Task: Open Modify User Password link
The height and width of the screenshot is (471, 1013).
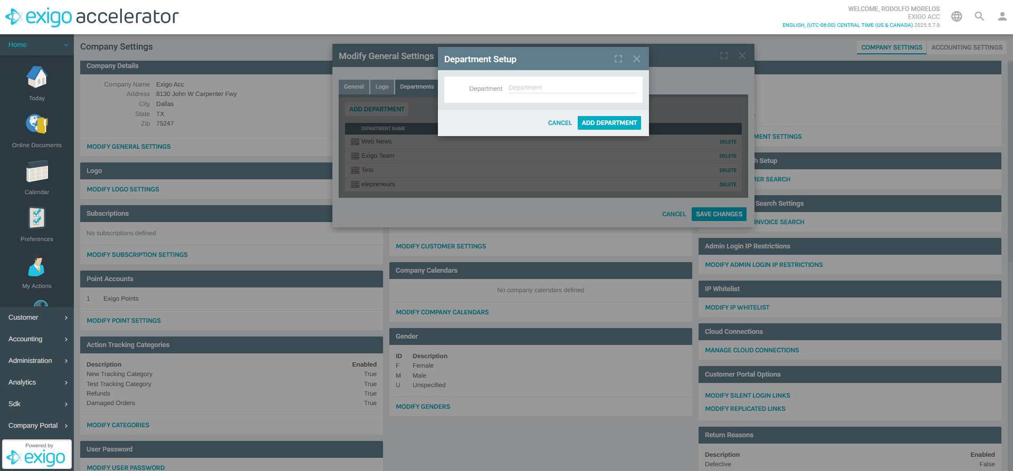Action: 126,467
